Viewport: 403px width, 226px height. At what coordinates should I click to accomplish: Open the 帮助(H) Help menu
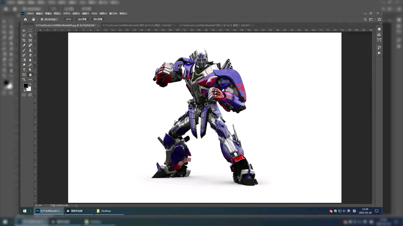[123, 13]
